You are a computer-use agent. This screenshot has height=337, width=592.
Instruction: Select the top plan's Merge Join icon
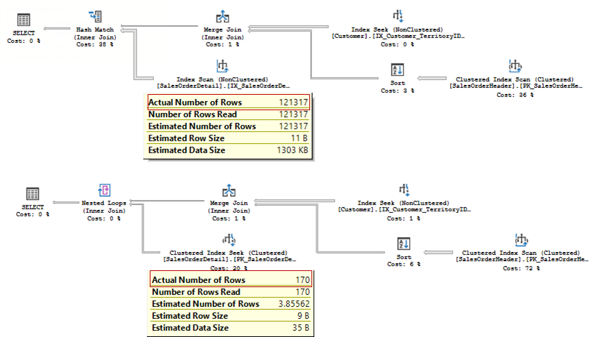222,17
